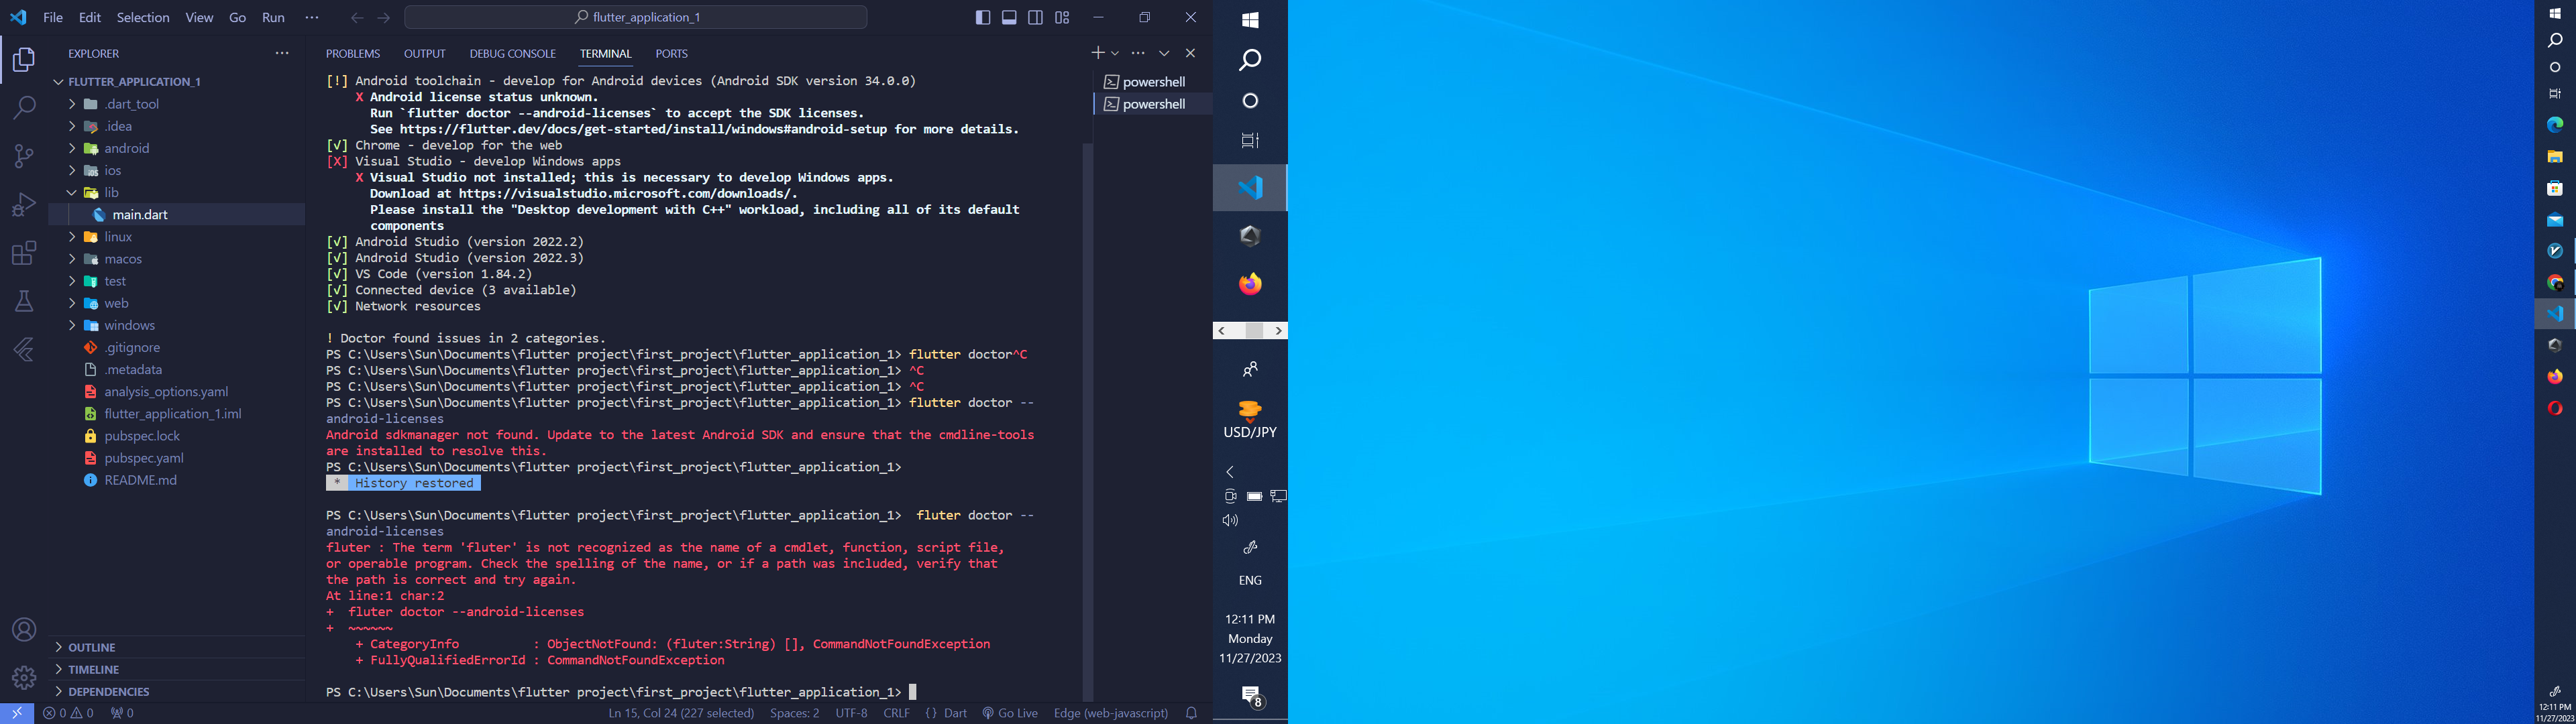Open the File menu

pos(53,18)
